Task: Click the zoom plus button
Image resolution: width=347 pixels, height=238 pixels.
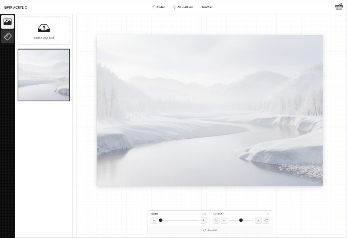Action: 203,220
